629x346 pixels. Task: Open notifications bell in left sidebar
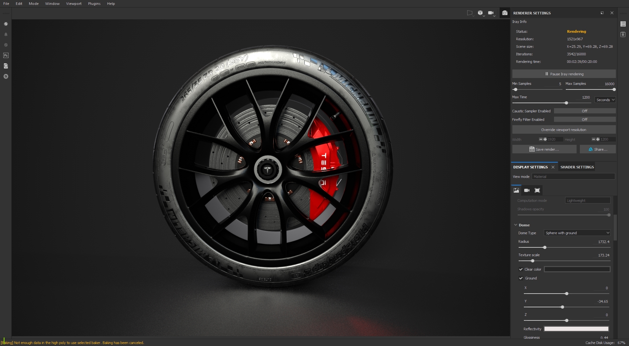coord(6,34)
